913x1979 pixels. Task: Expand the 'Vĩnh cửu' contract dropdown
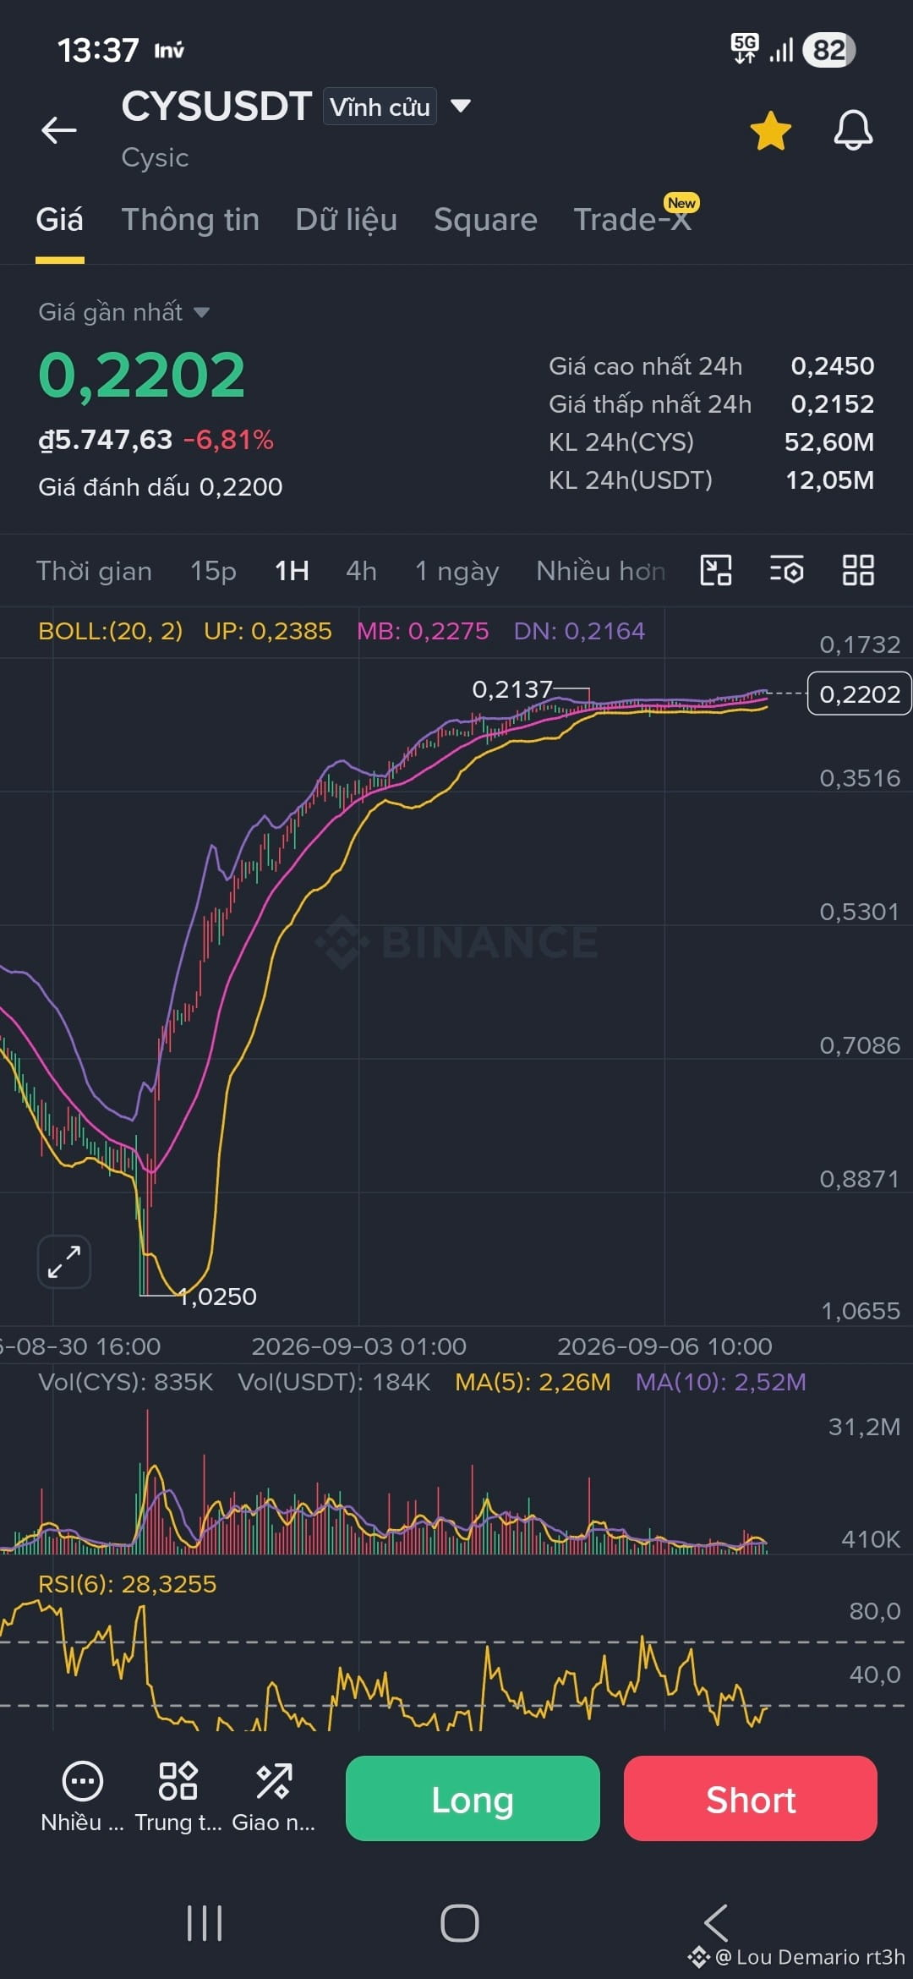396,107
